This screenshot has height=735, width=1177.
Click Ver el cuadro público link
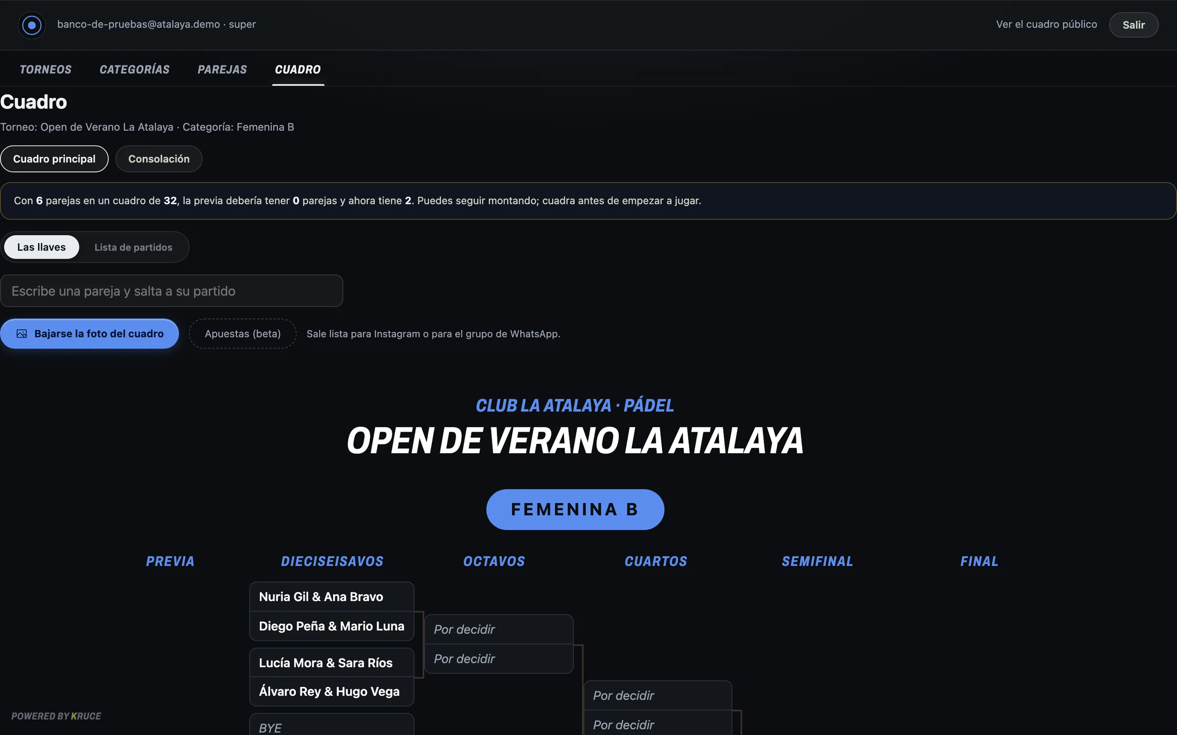[x=1047, y=24]
